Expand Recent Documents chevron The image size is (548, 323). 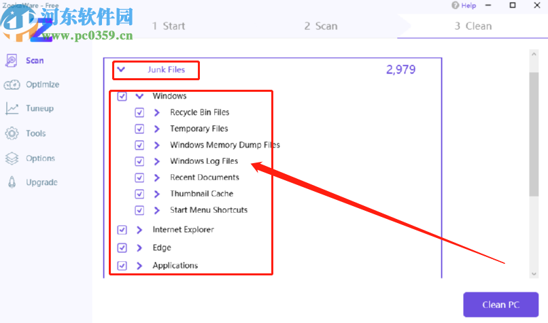pos(157,177)
